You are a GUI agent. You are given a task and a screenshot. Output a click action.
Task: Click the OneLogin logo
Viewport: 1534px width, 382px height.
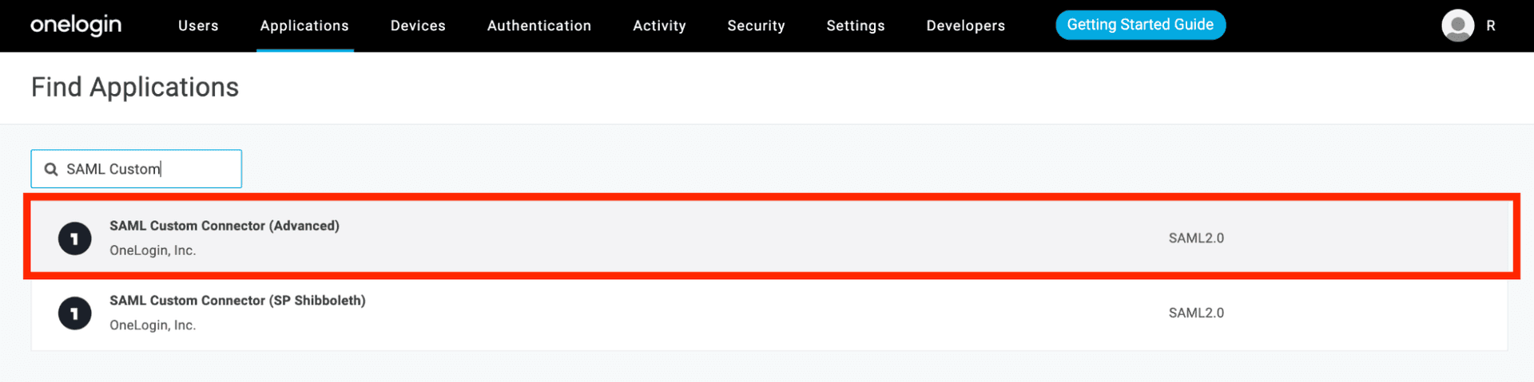[76, 26]
